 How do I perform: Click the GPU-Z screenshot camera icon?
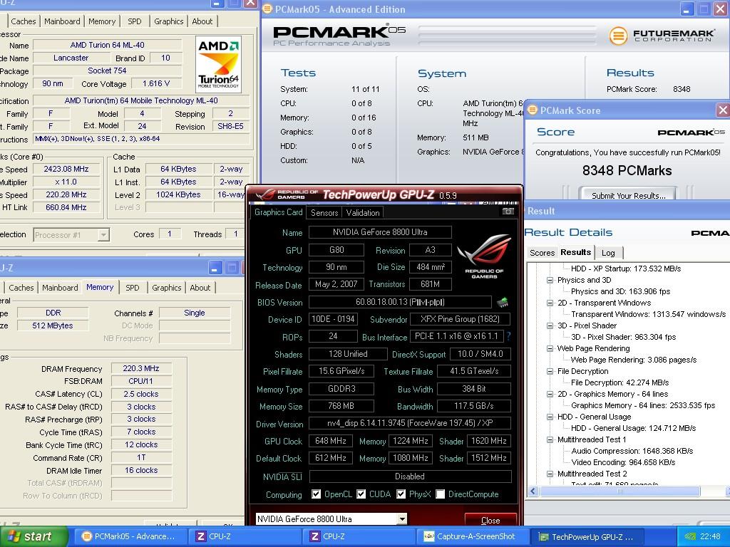coord(508,211)
